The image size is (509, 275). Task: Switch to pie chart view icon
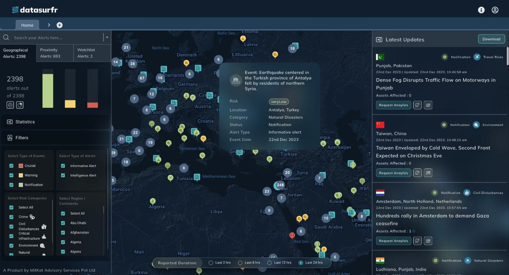[x=20, y=105]
